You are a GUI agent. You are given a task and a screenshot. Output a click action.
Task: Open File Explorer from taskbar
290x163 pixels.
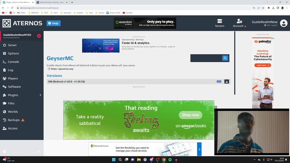click(139, 160)
